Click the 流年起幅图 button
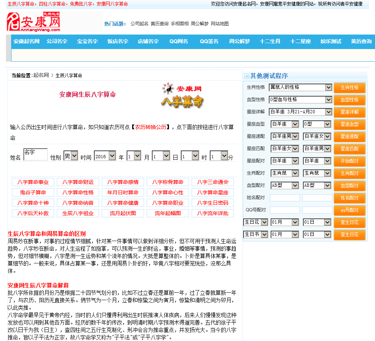This screenshot has height=341, width=375. (168, 213)
